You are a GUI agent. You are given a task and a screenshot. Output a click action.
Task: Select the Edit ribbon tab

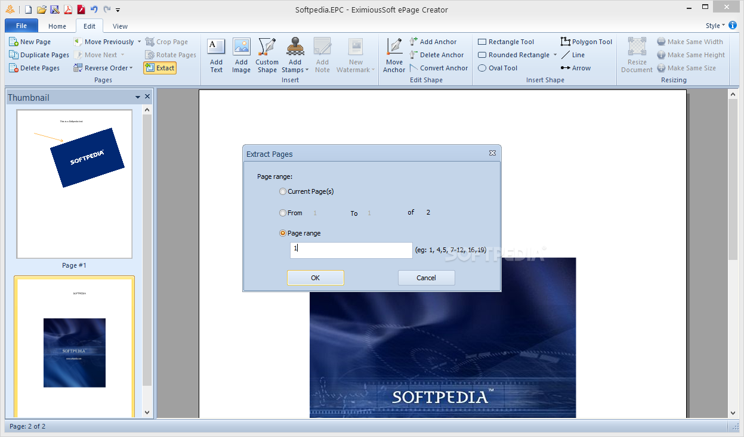pos(89,26)
